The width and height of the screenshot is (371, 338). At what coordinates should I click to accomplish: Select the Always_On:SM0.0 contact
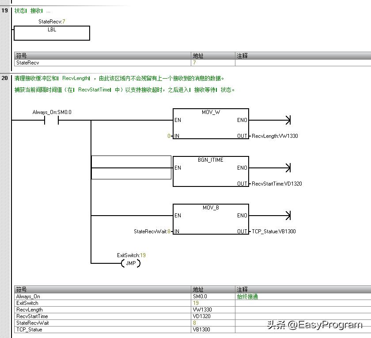tap(51, 121)
